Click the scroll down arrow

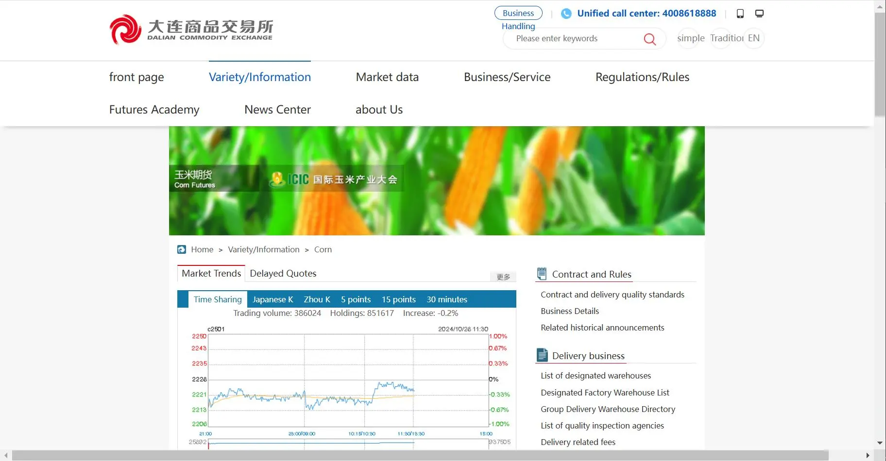pos(880,443)
